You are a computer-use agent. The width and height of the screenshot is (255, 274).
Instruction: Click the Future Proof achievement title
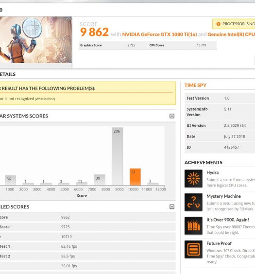click(219, 243)
